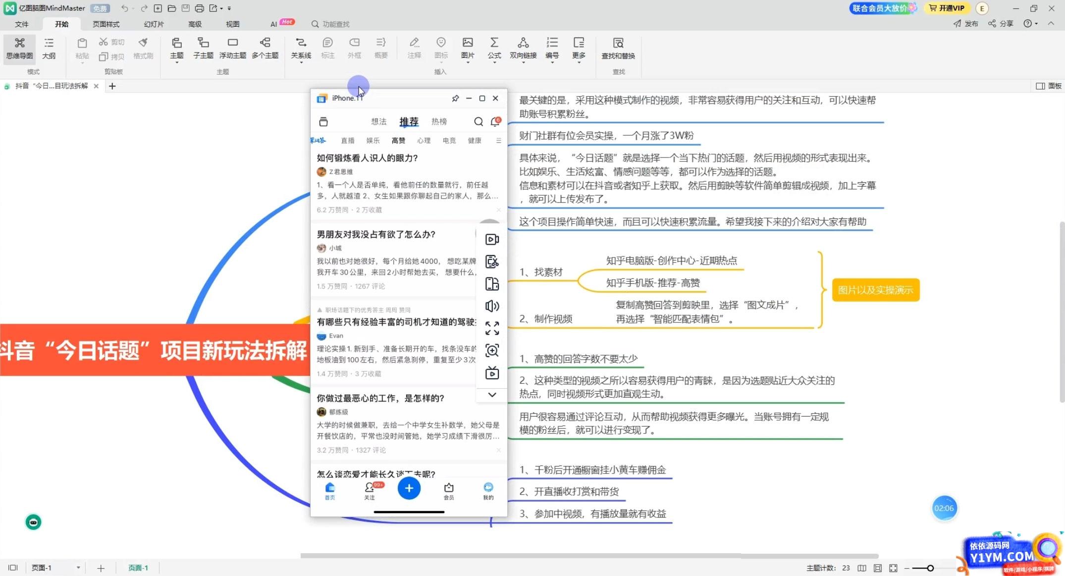The image size is (1065, 576).
Task: Expand the chevron on mirroring sidebar
Action: pyautogui.click(x=492, y=395)
